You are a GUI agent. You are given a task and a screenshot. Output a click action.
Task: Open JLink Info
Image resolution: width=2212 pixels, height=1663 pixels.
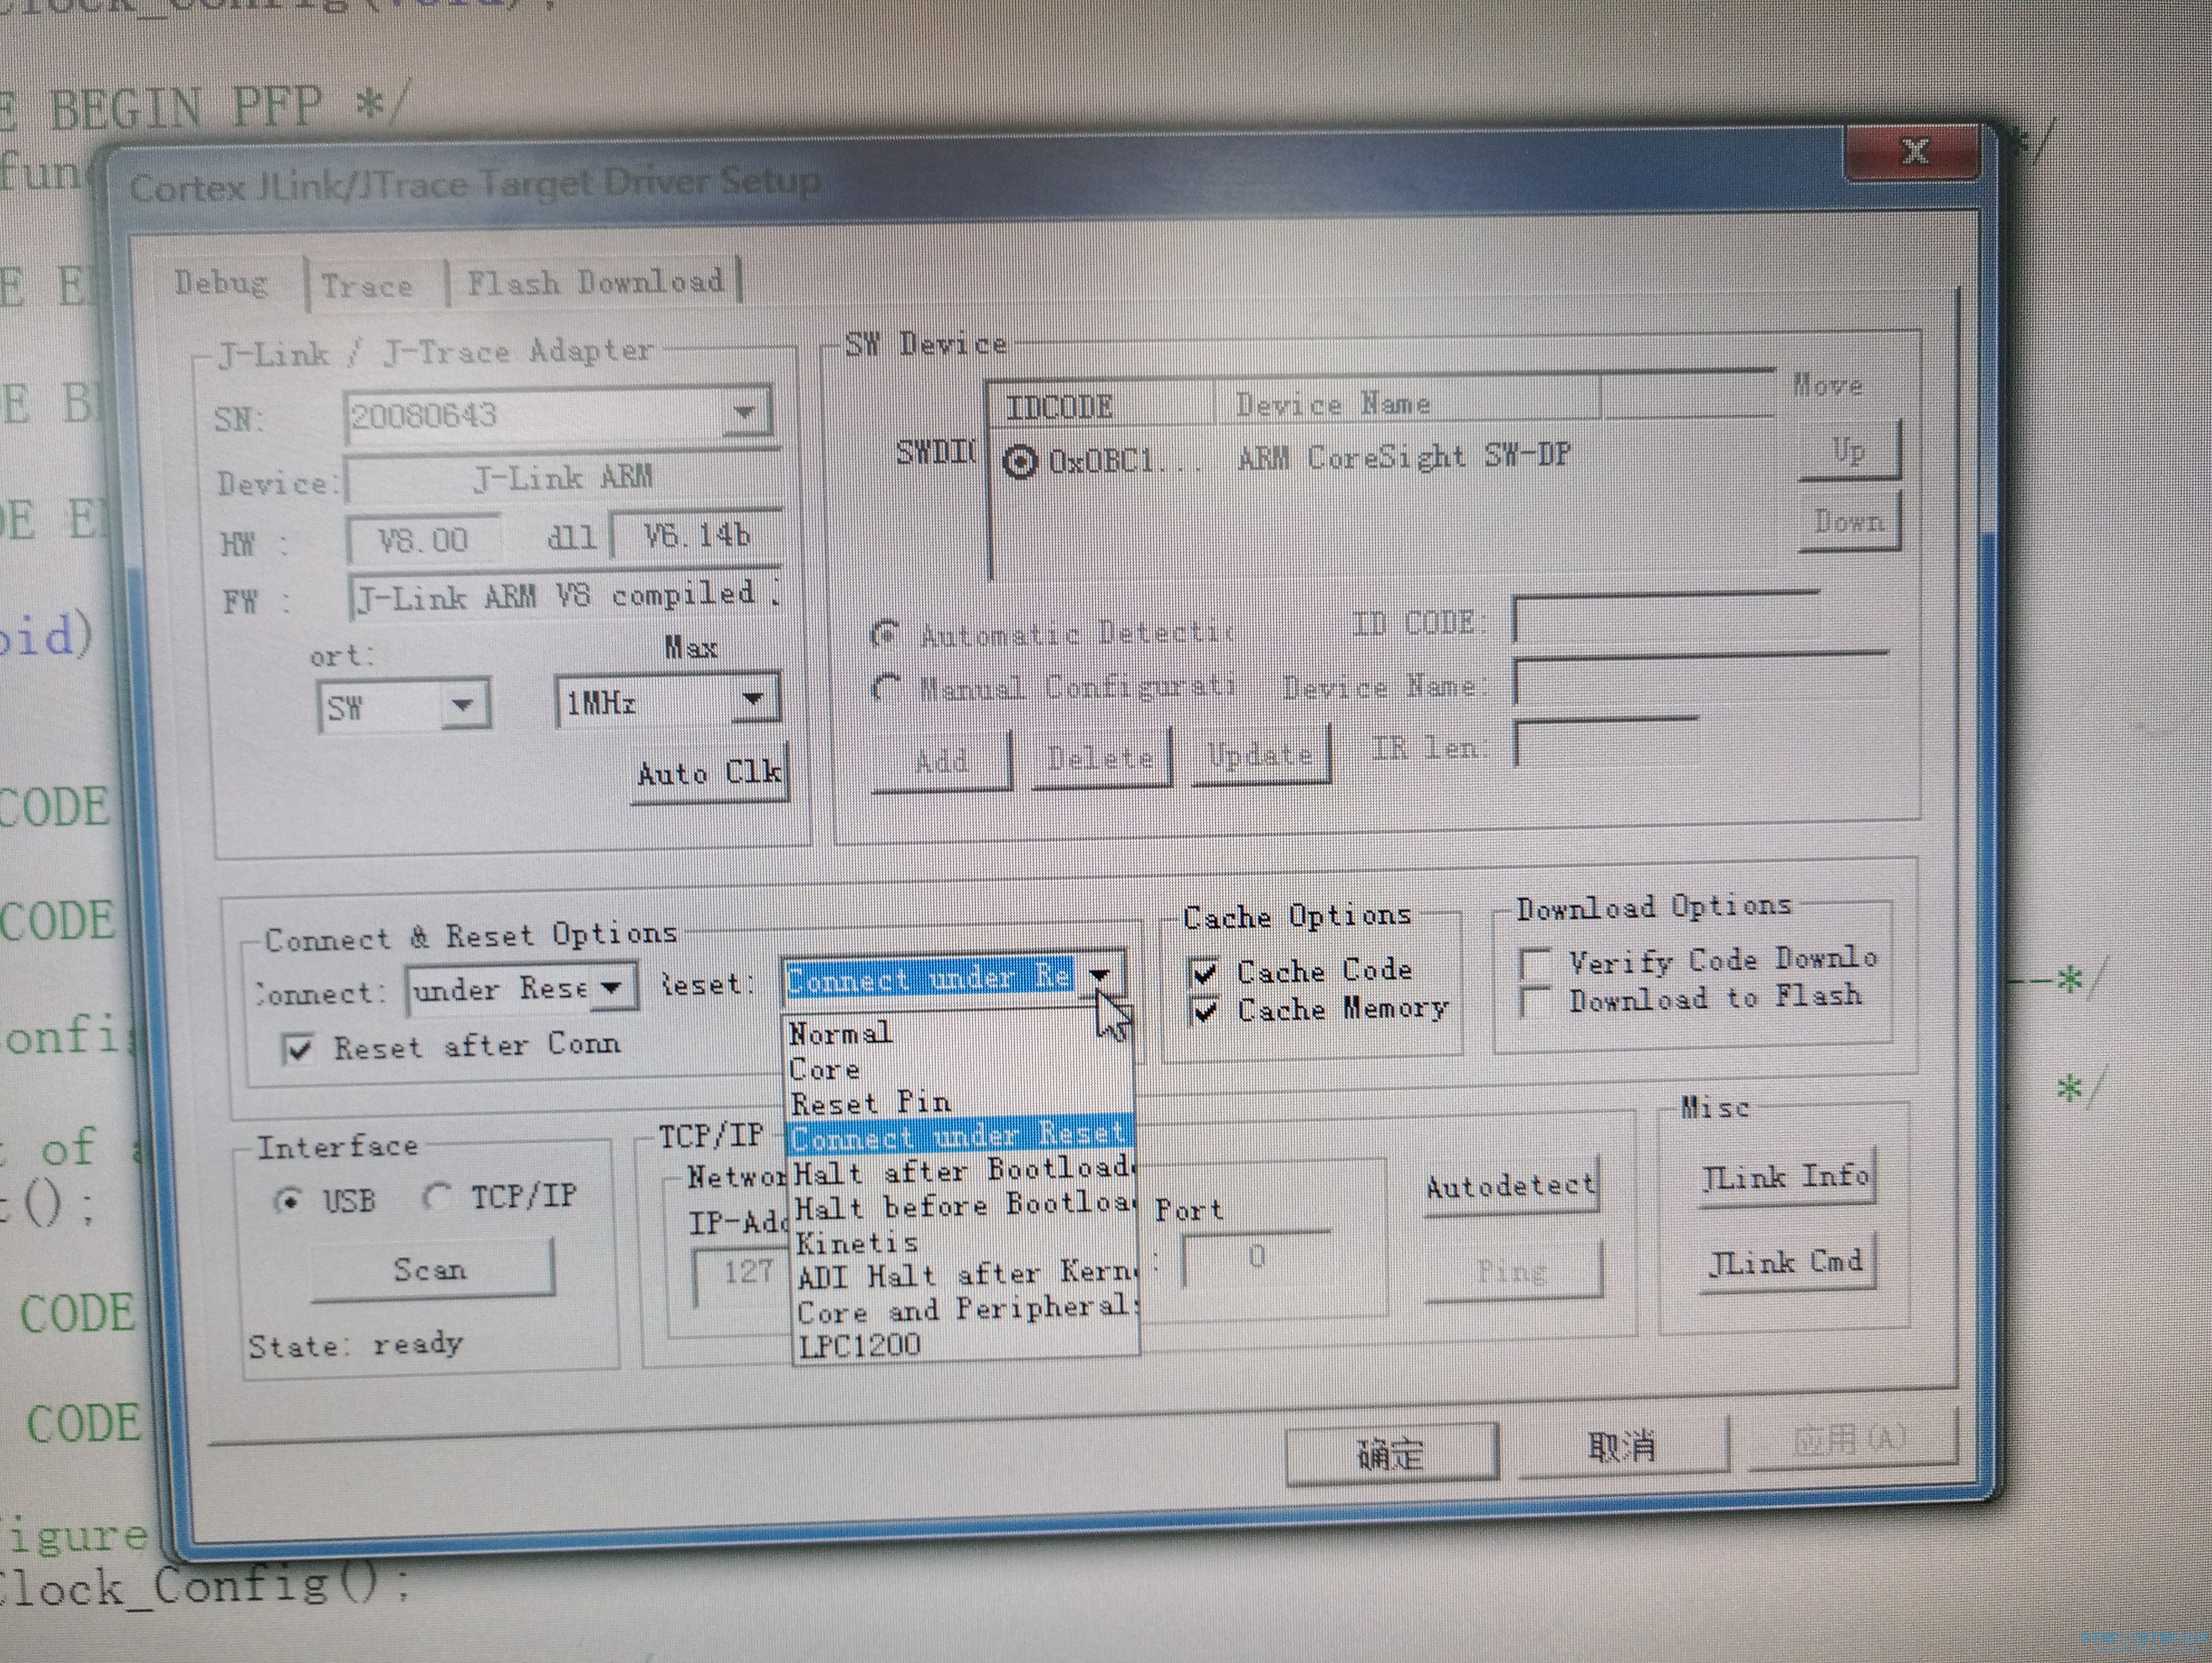tap(1786, 1177)
